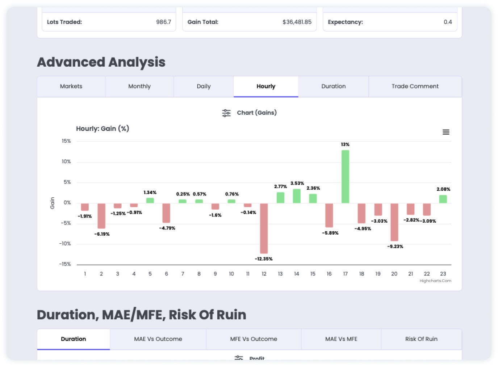This screenshot has width=498, height=366.
Task: Click the filter icon next to Profit
Action: 239,358
